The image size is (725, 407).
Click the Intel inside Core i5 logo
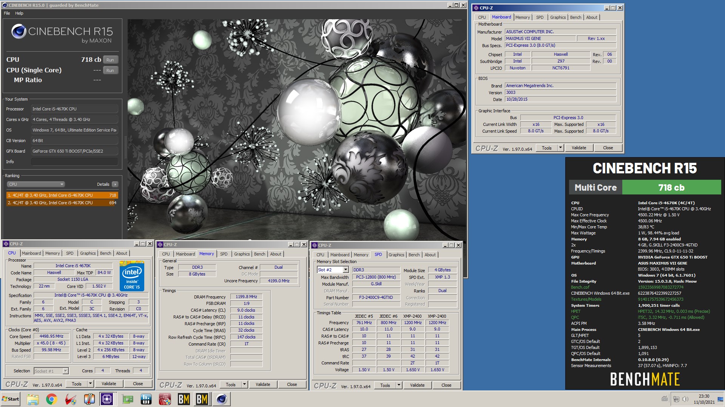(x=132, y=275)
